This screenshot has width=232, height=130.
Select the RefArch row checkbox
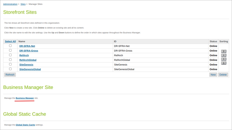[x=10, y=55]
